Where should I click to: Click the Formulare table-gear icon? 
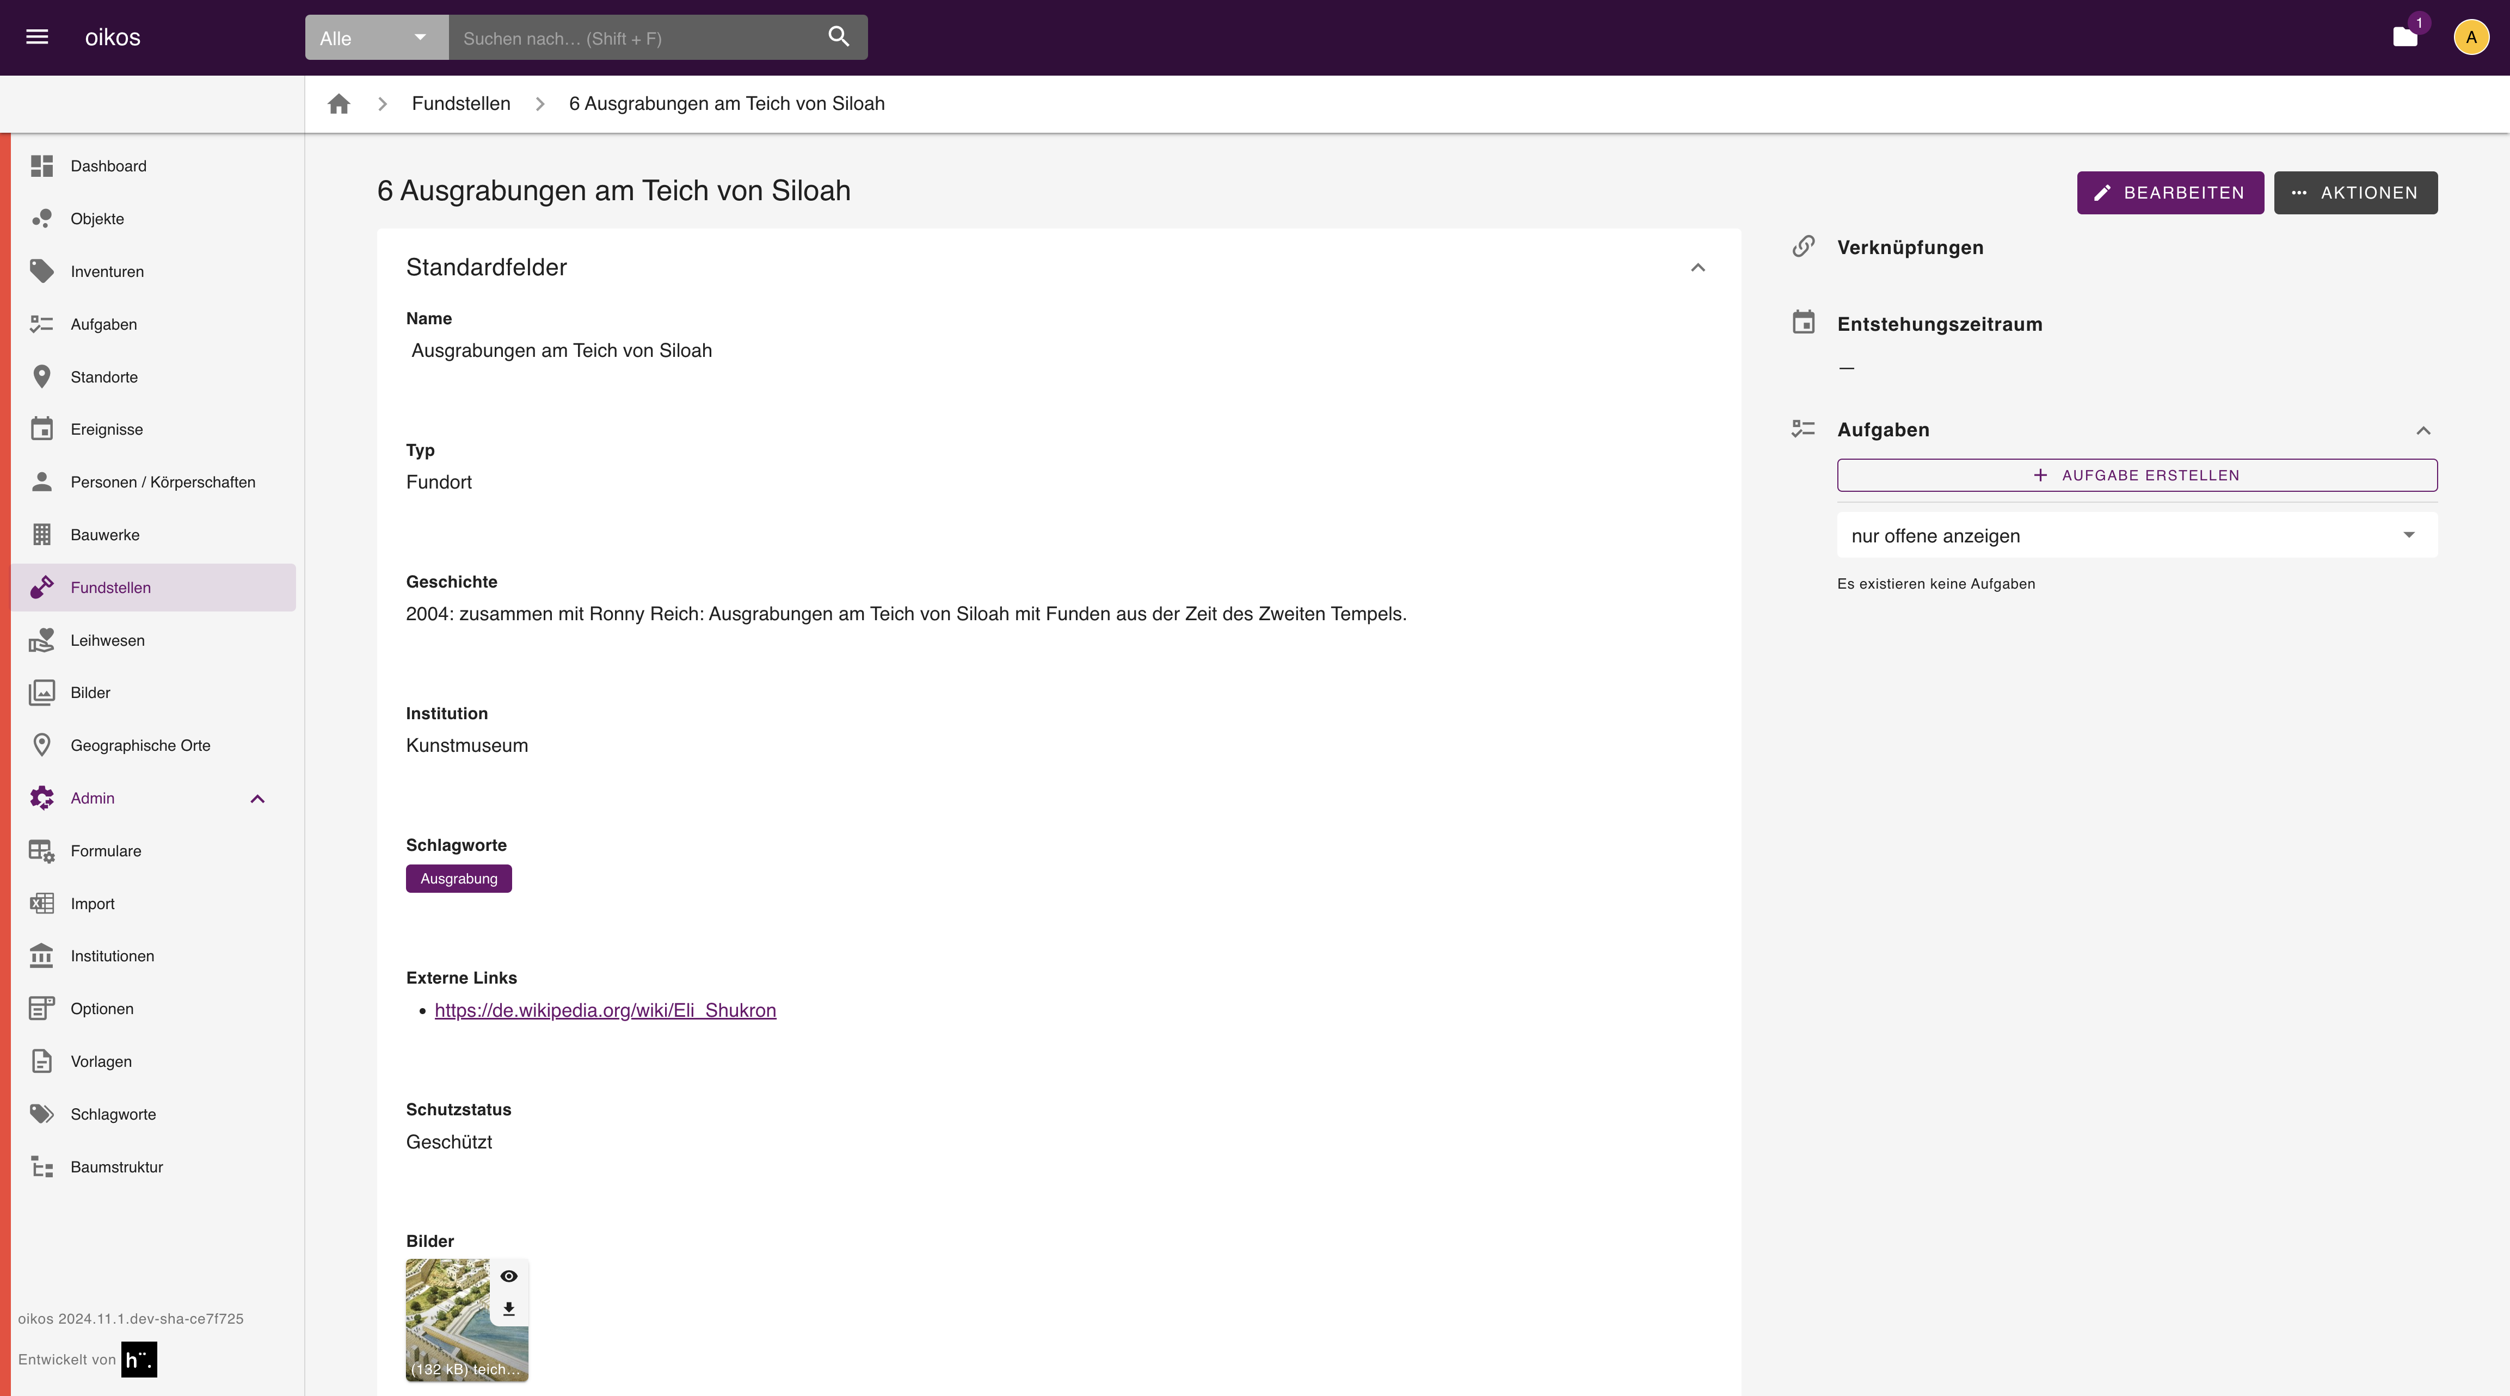tap(42, 850)
